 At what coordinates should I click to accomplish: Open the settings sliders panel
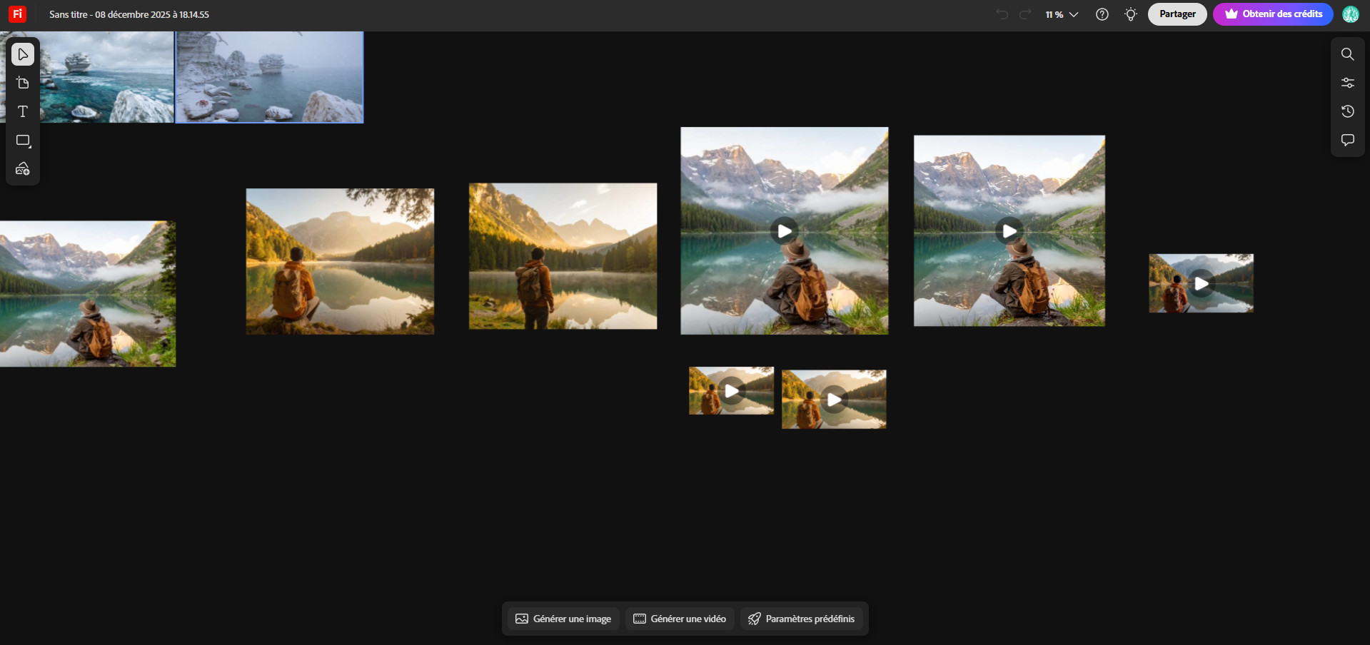(1347, 83)
